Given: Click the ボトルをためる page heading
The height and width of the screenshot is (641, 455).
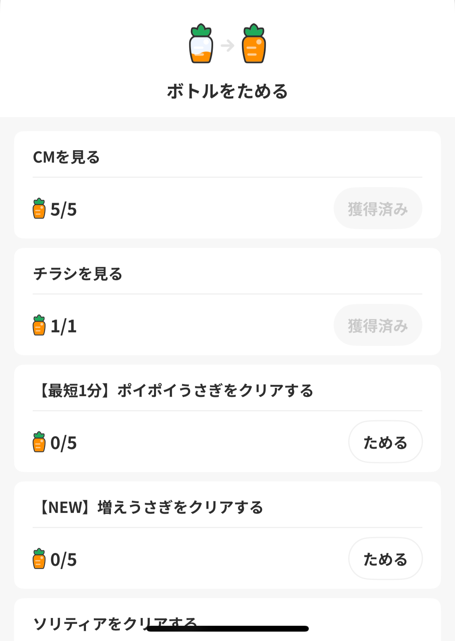Looking at the screenshot, I should 227,91.
